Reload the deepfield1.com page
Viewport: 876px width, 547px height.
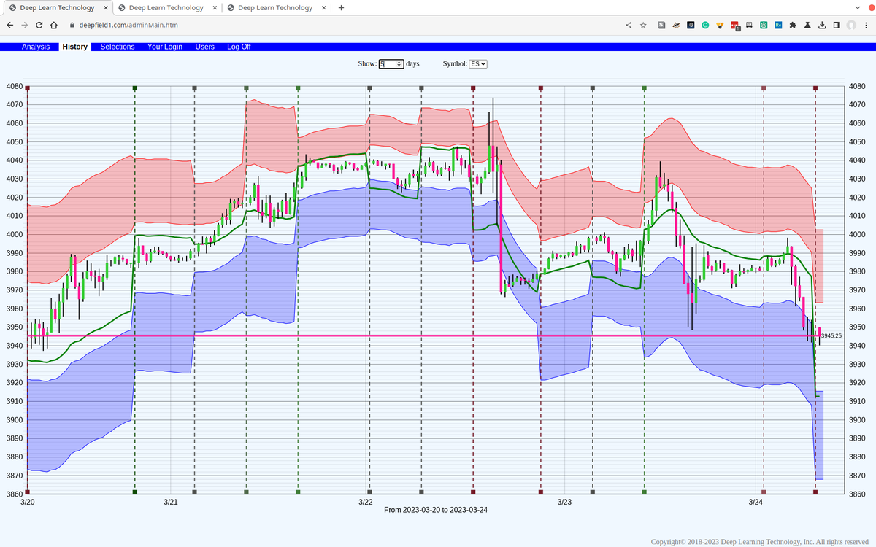click(39, 25)
